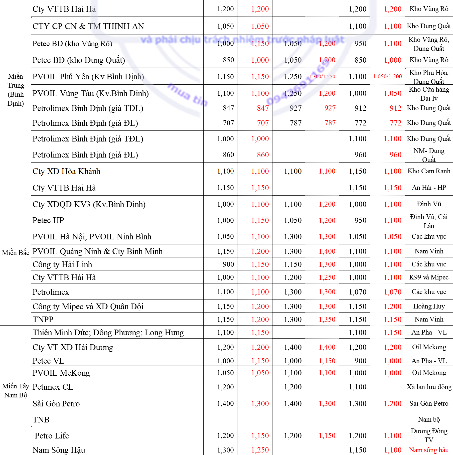
Task: Select the Petec HP cell
Action: tap(117, 220)
